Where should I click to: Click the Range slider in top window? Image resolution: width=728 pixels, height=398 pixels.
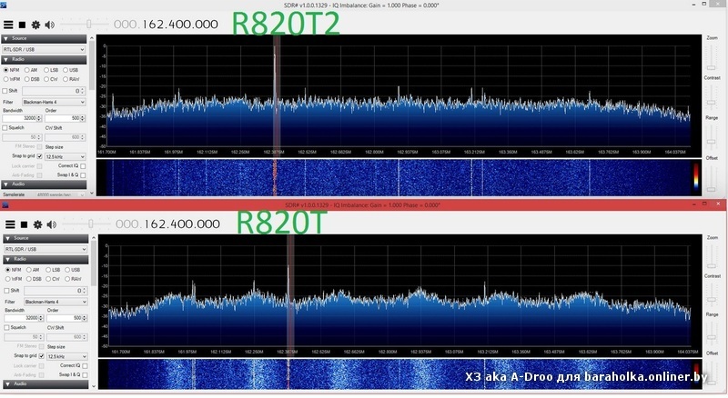(711, 137)
